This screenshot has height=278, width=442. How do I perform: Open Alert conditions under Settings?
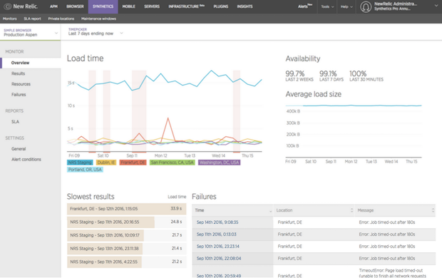26,159
